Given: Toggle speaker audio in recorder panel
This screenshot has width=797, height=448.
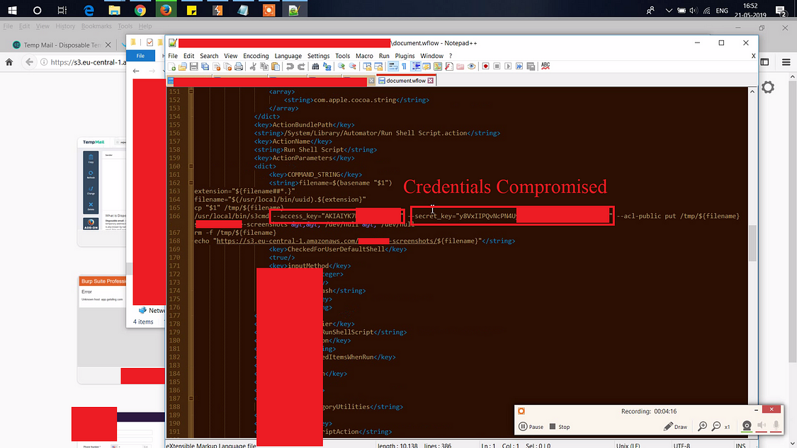Looking at the screenshot, I should coord(762,426).
